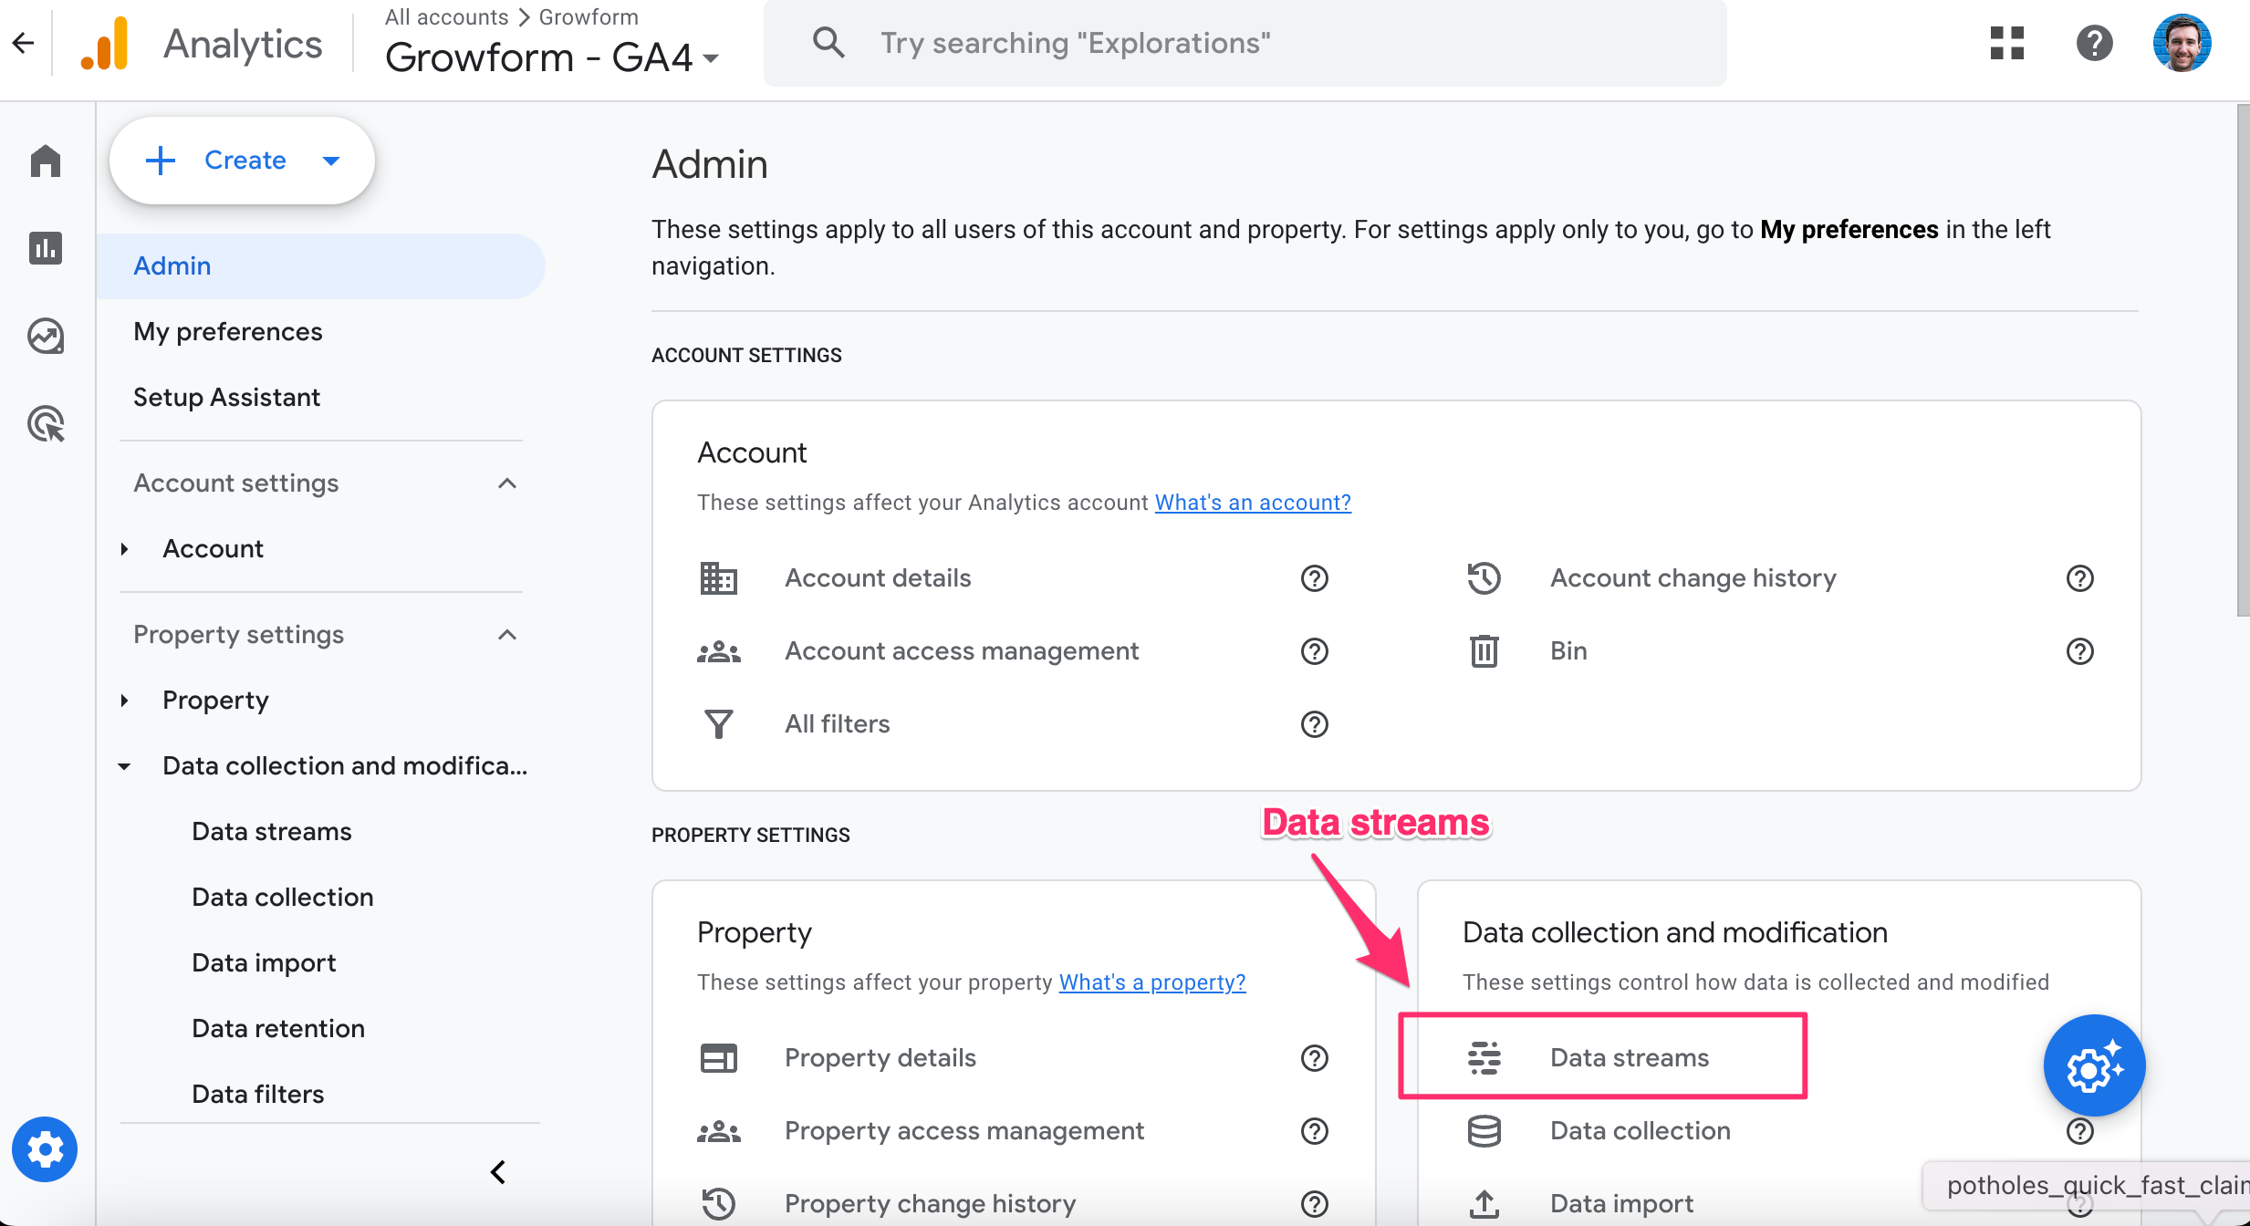Open Data streams in the sidebar
This screenshot has width=2250, height=1226.
point(272,831)
